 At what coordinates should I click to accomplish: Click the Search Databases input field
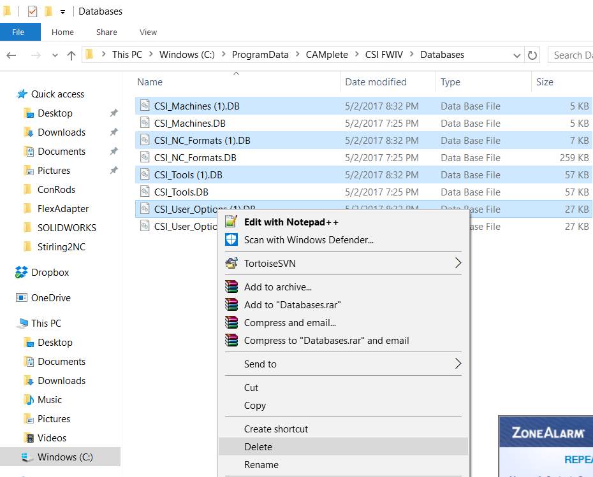(x=570, y=55)
